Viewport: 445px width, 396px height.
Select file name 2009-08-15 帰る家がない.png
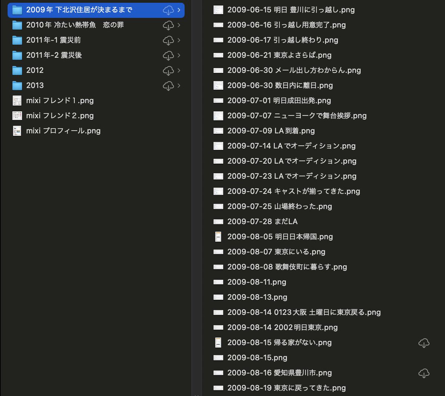(280, 343)
